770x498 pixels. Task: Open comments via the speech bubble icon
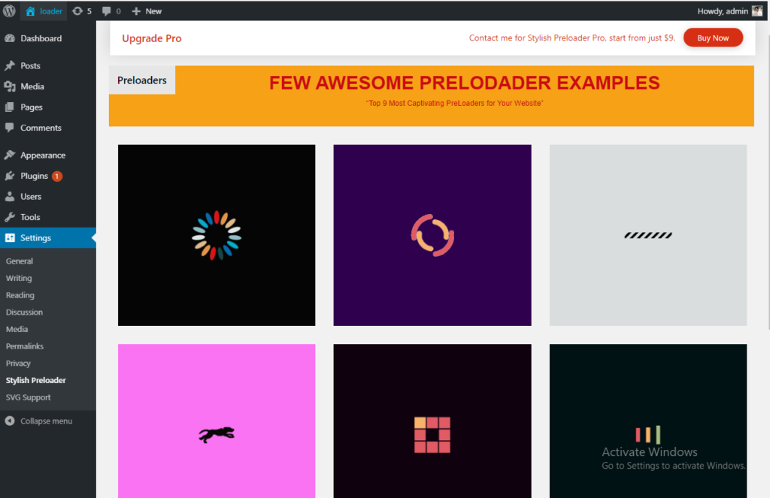106,11
